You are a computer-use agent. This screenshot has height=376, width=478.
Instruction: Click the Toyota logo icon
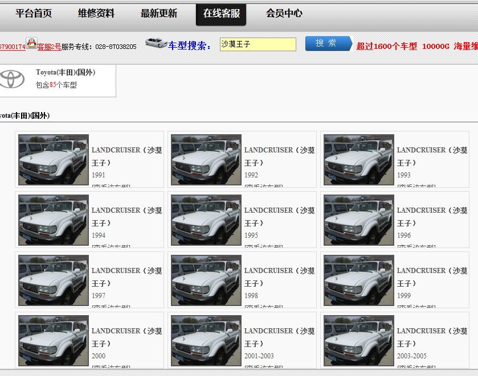pyautogui.click(x=11, y=79)
